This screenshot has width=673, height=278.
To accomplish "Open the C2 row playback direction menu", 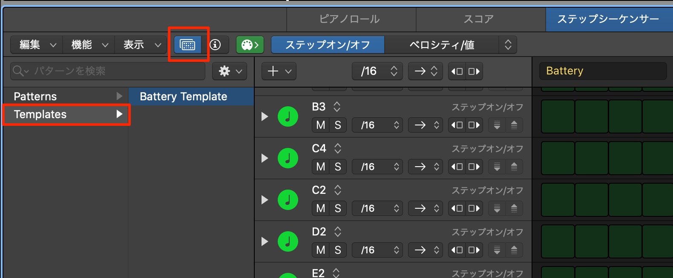I will (x=426, y=208).
